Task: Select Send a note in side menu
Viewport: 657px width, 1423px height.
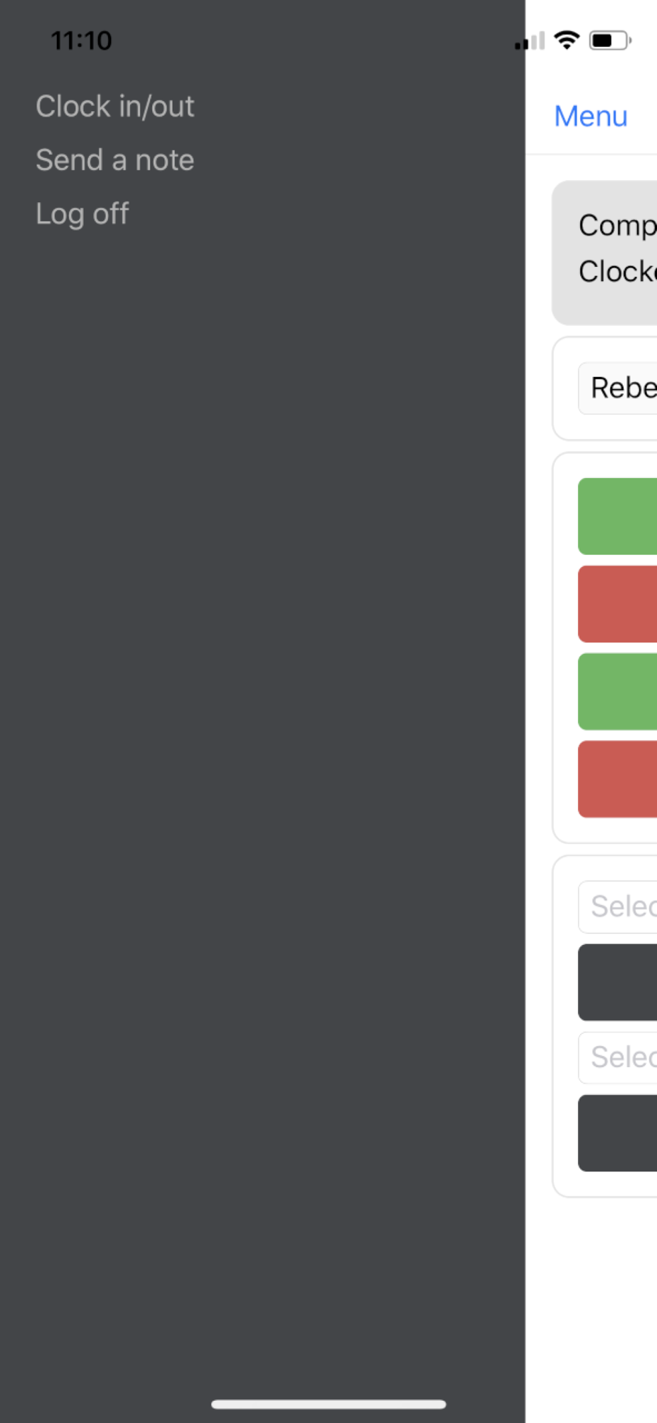Action: pyautogui.click(x=114, y=160)
